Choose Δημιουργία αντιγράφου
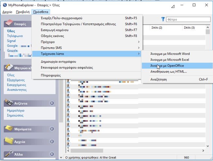The width and height of the screenshot is (213, 161). pyautogui.click(x=87, y=62)
